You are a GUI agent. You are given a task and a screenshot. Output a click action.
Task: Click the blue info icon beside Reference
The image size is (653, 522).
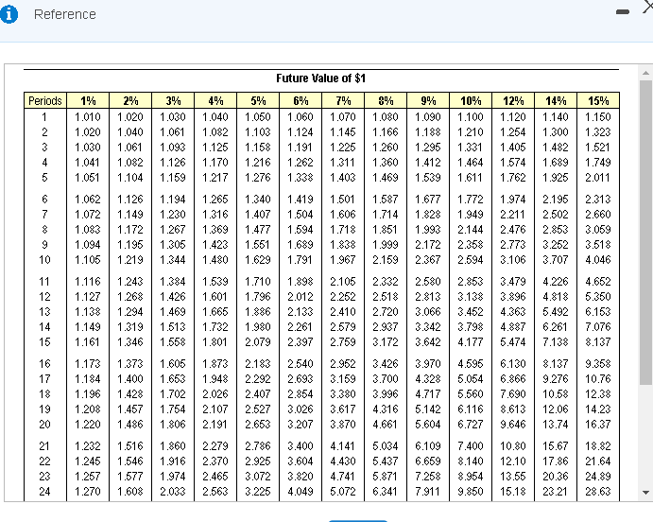9,14
